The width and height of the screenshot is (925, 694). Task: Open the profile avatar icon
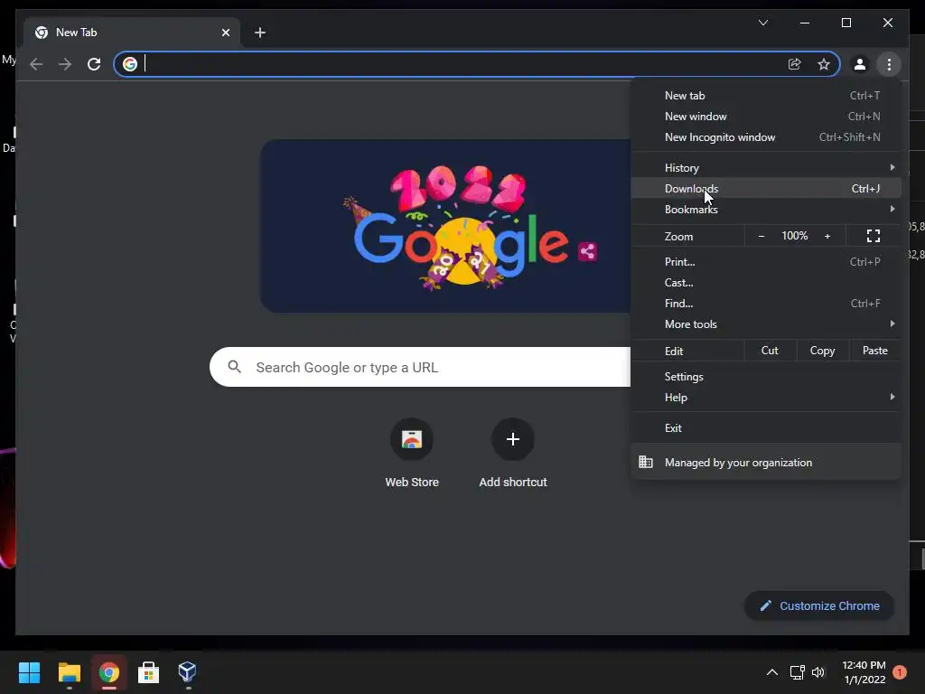860,64
